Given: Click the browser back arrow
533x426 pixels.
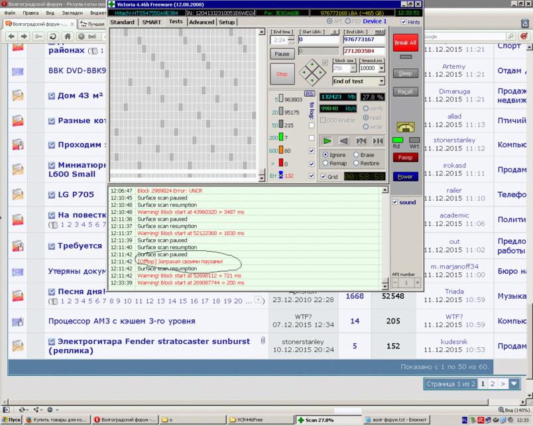Looking at the screenshot, I should point(12,36).
